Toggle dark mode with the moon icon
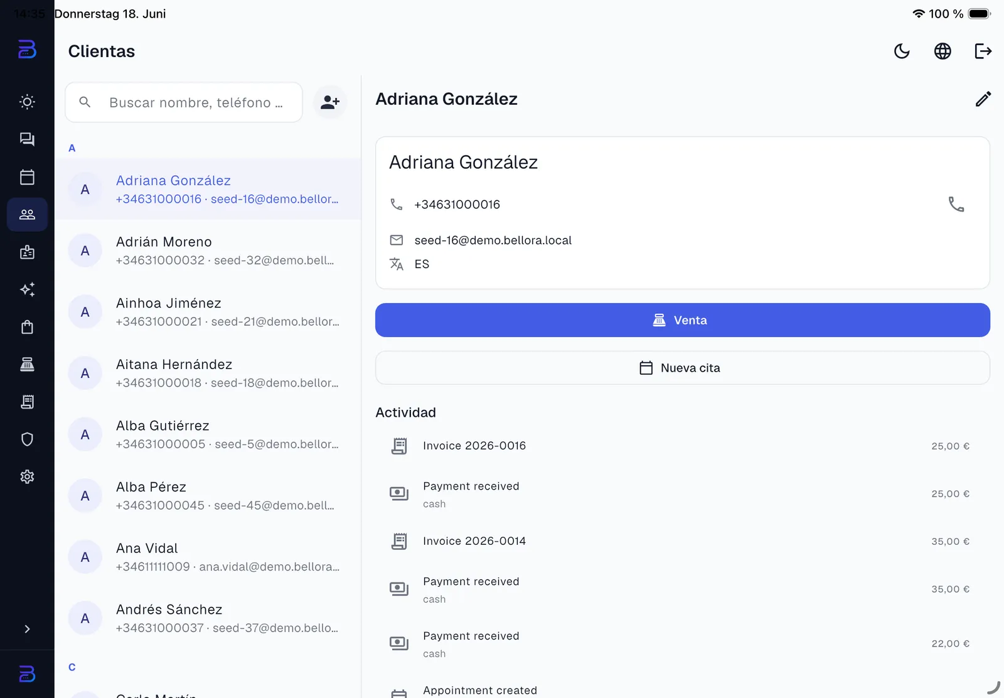Image resolution: width=1004 pixels, height=698 pixels. tap(902, 51)
